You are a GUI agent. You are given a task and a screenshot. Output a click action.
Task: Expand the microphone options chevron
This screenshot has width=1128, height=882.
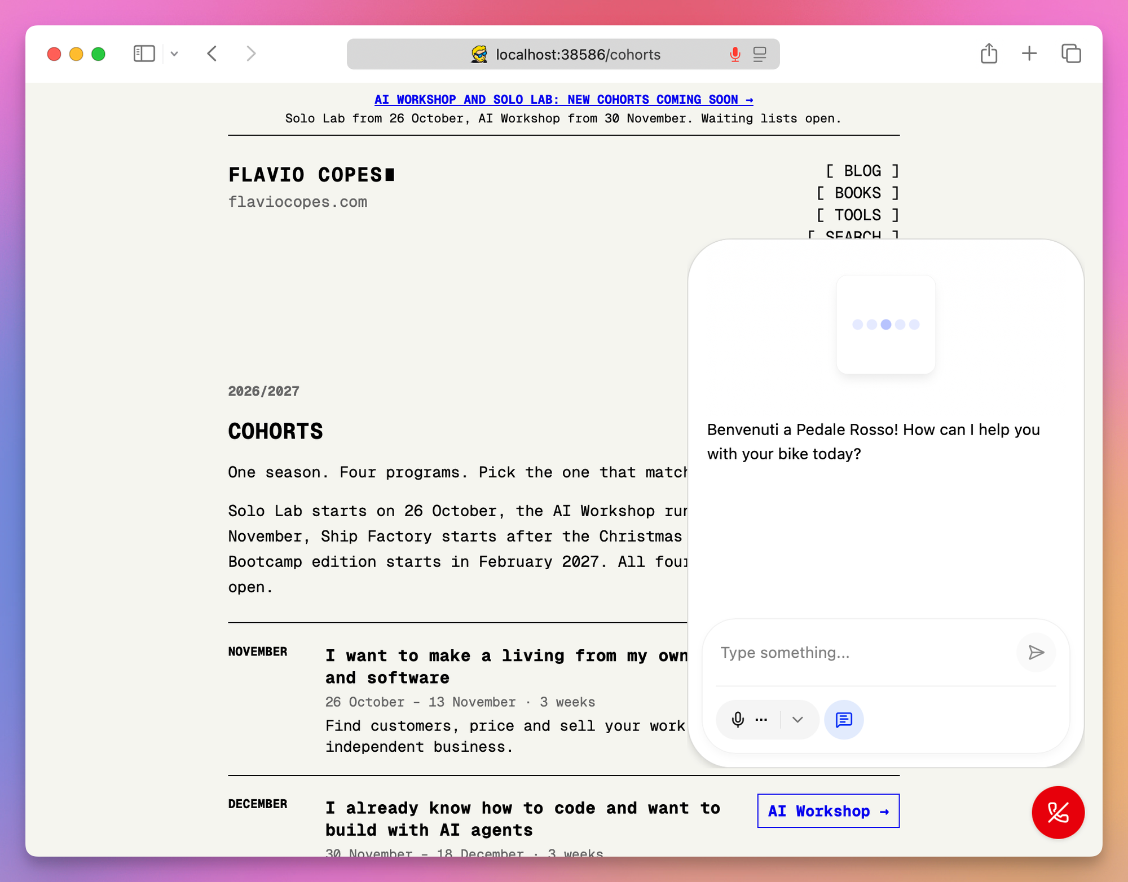coord(797,720)
